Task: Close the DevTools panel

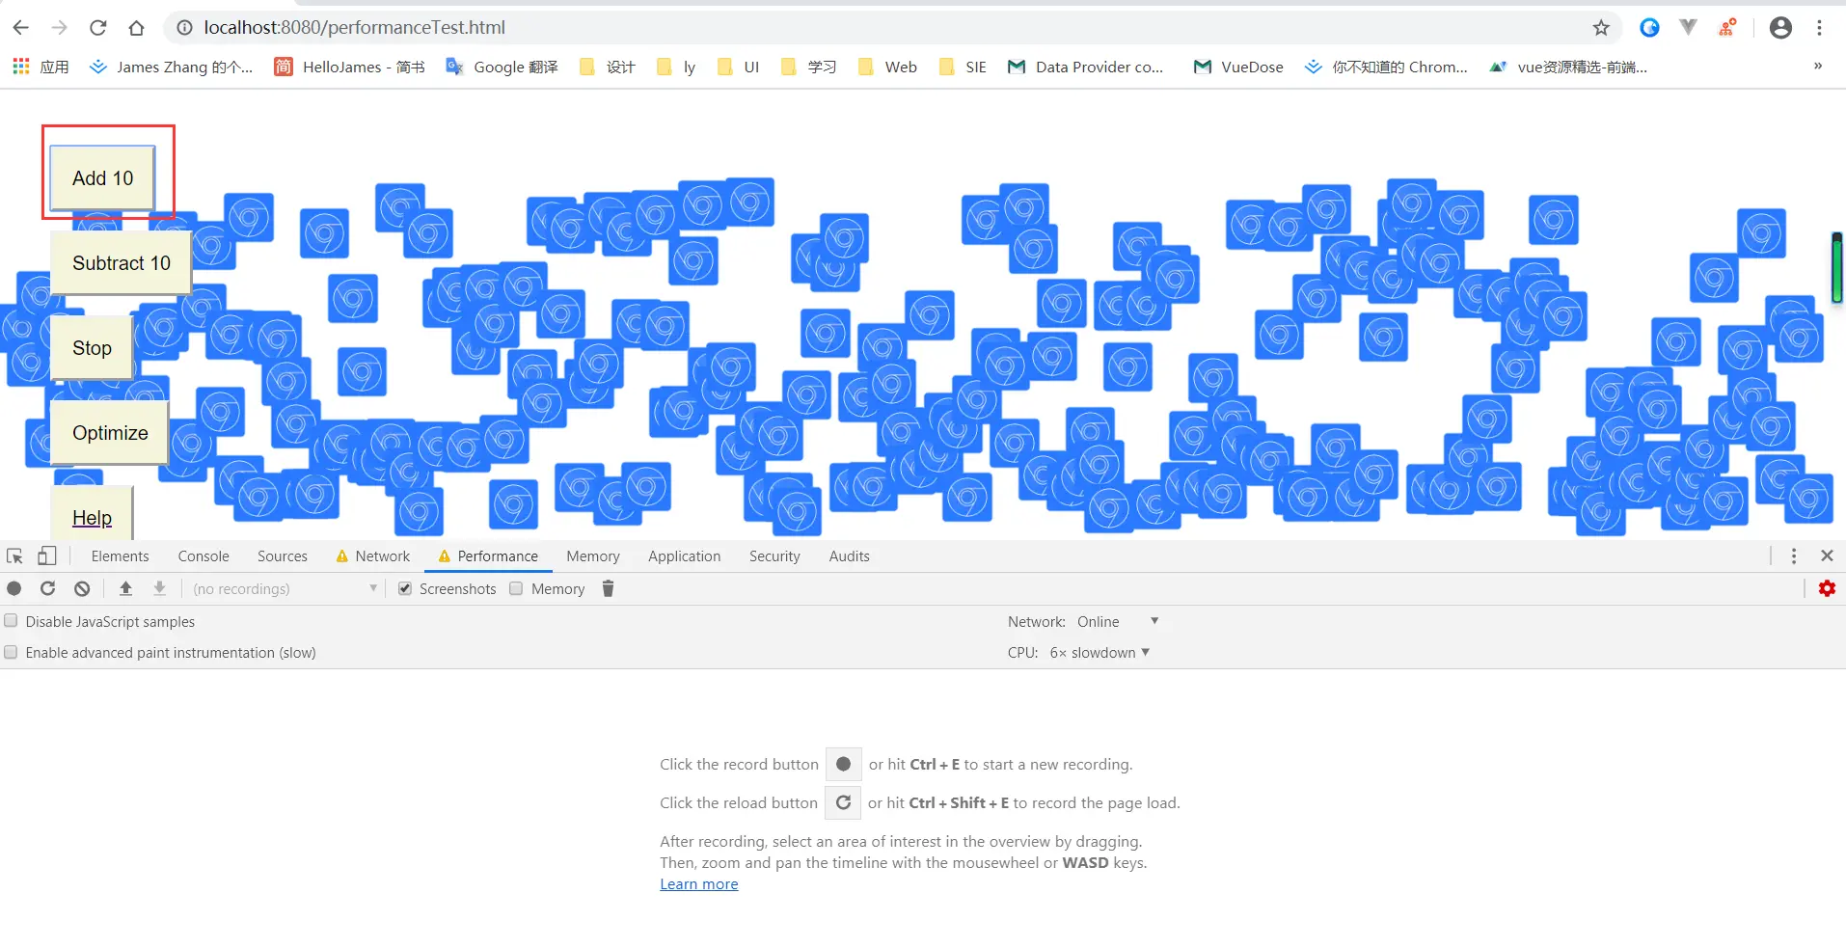Action: point(1827,556)
